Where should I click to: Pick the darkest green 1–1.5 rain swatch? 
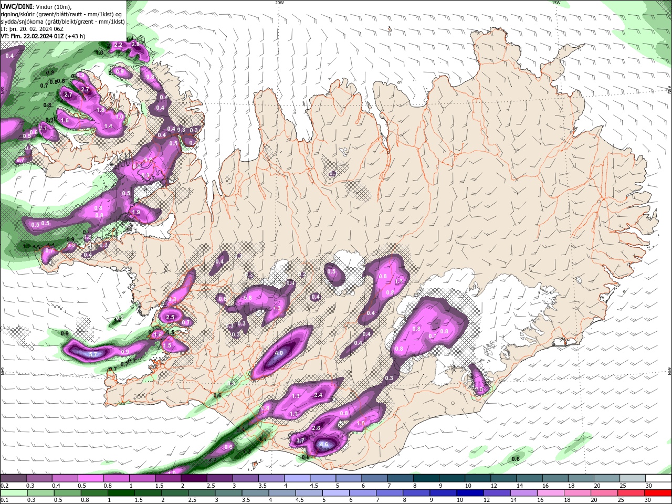tap(121, 493)
